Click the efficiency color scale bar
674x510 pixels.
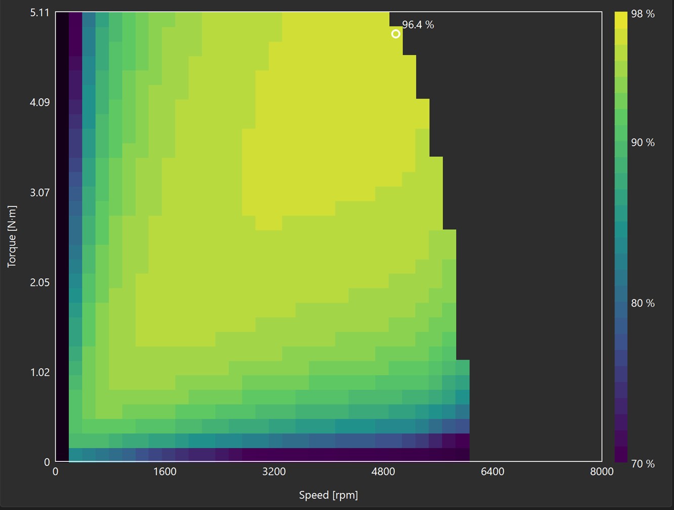[621, 237]
